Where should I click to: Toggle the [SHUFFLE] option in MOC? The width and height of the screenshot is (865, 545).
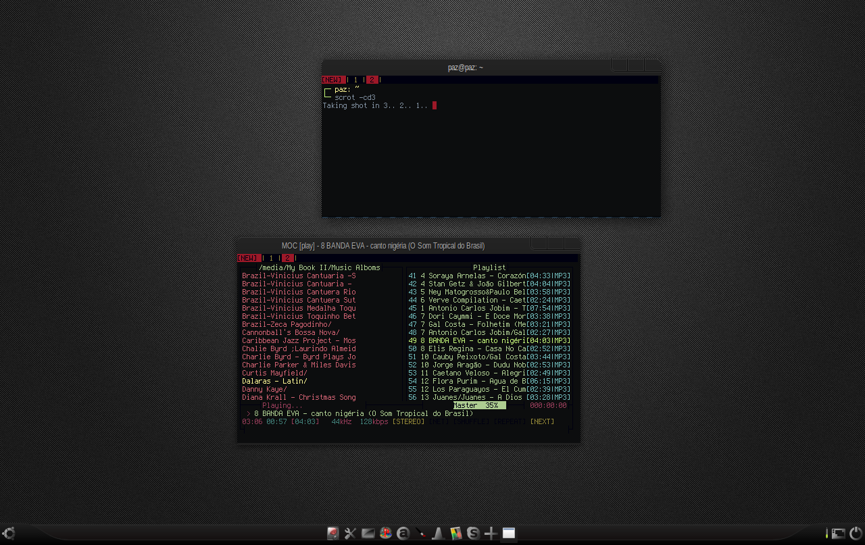click(472, 421)
